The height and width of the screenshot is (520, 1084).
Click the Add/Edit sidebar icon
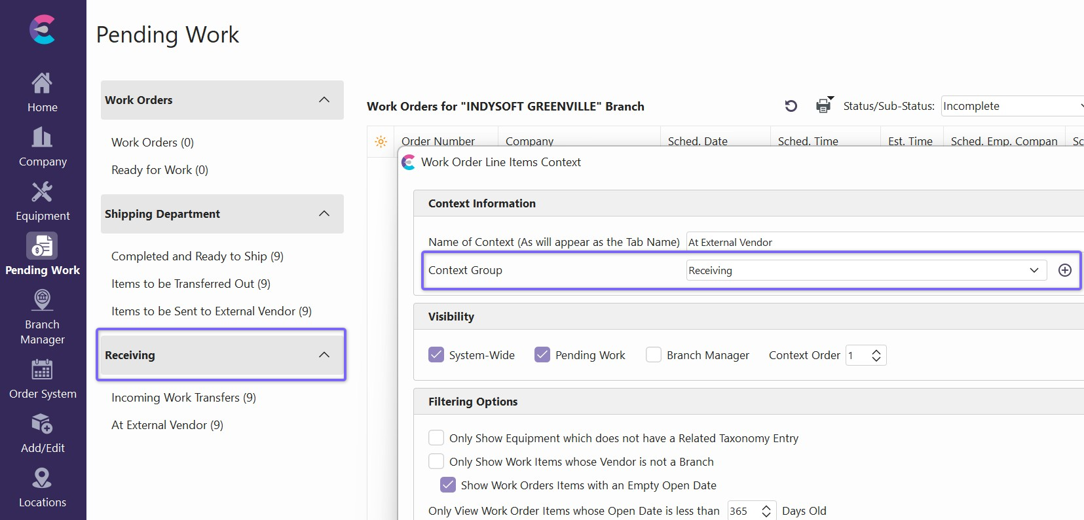[x=42, y=425]
